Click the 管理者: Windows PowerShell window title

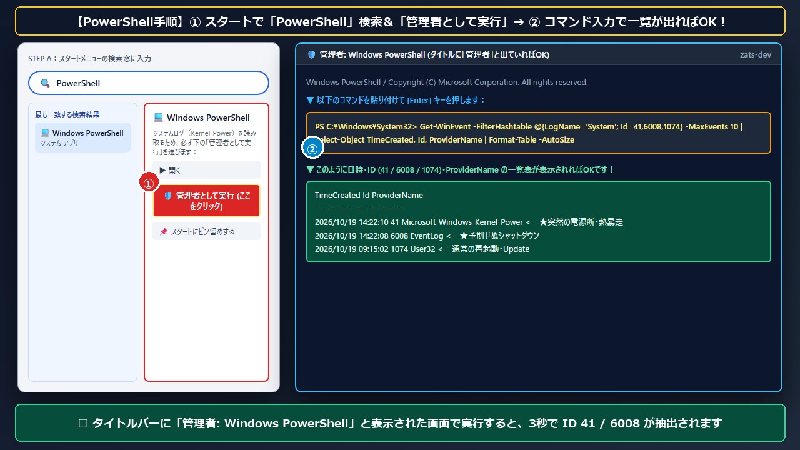pyautogui.click(x=434, y=54)
